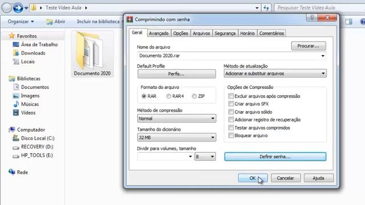Click the WinRAR icon in dialog title bar
Viewport: 365px width, 205px height.
[x=129, y=19]
